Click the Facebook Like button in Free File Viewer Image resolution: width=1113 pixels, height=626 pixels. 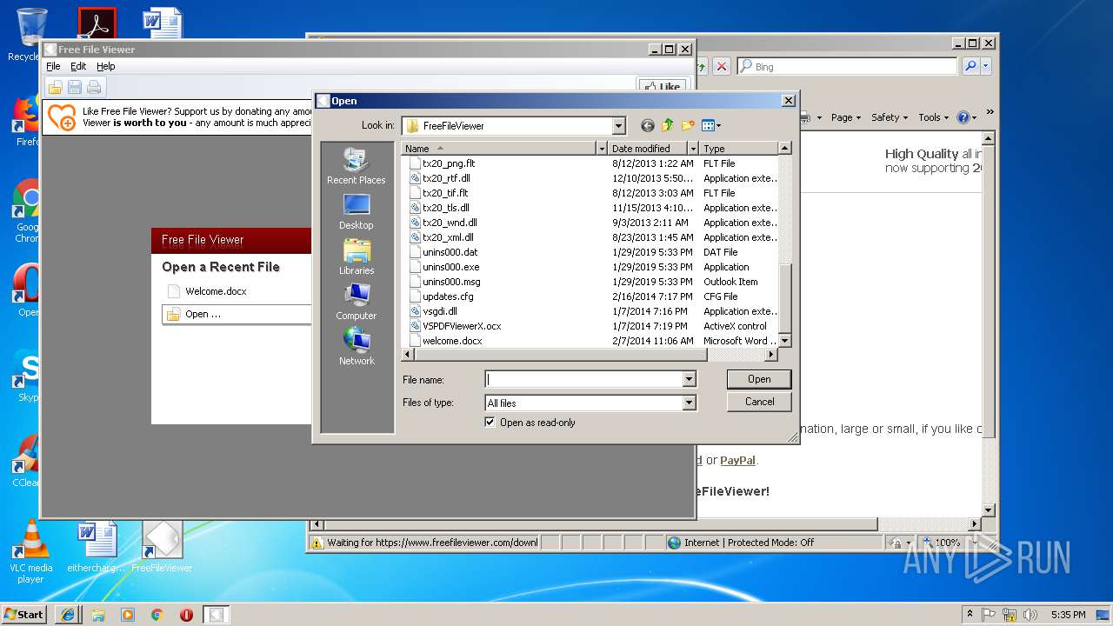pyautogui.click(x=662, y=86)
